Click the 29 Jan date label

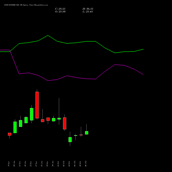tap(47, 164)
